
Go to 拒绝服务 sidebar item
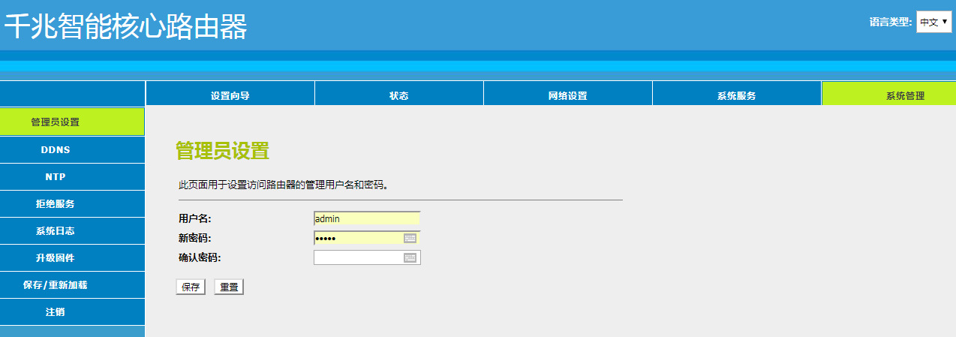point(56,203)
